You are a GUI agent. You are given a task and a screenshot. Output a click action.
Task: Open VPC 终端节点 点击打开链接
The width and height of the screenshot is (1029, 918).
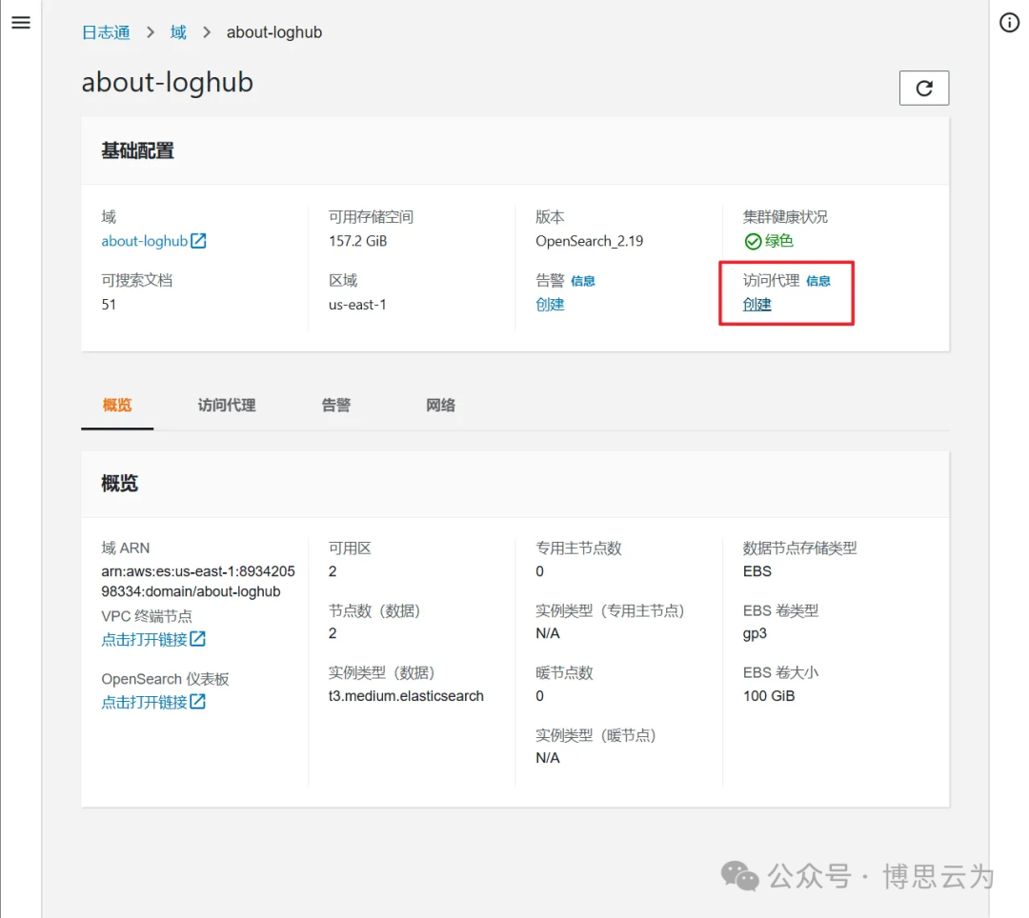point(153,639)
